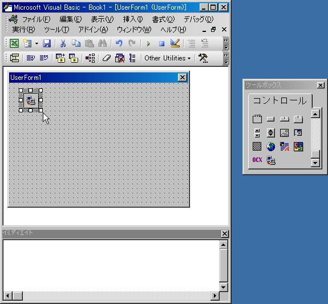Click the window with red X icon
Screen dimensions: 328x304
(120, 58)
